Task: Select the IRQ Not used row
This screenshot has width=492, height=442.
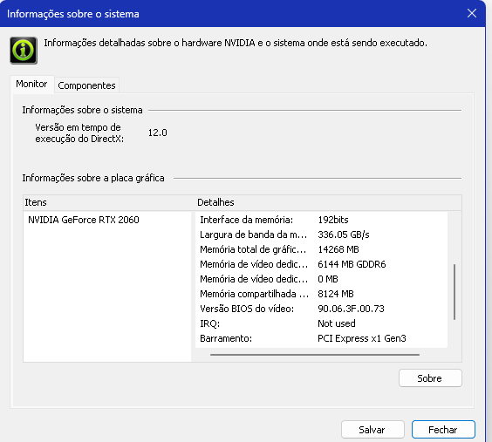Action: [x=321, y=323]
